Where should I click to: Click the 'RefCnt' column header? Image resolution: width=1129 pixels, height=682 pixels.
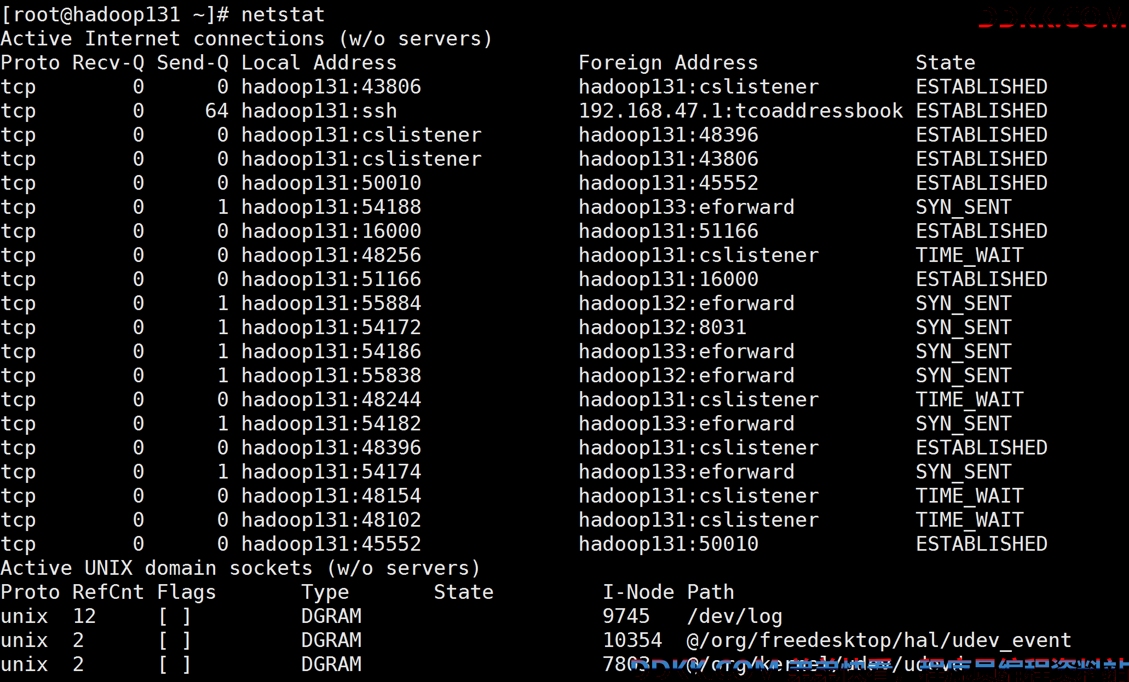[x=108, y=592]
